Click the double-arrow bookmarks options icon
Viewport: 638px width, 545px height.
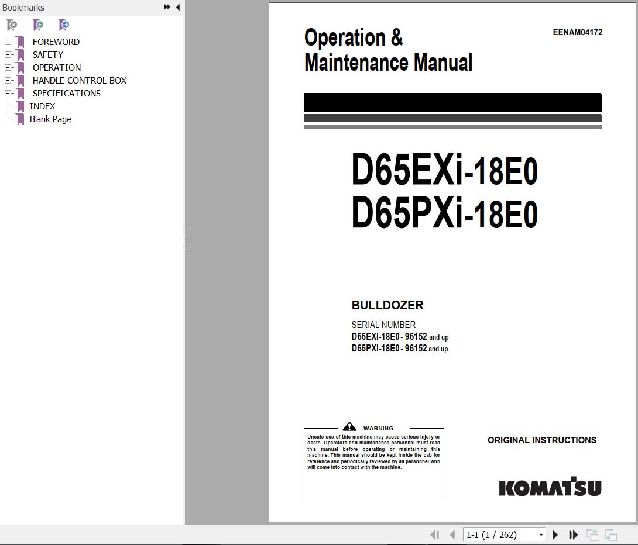167,7
